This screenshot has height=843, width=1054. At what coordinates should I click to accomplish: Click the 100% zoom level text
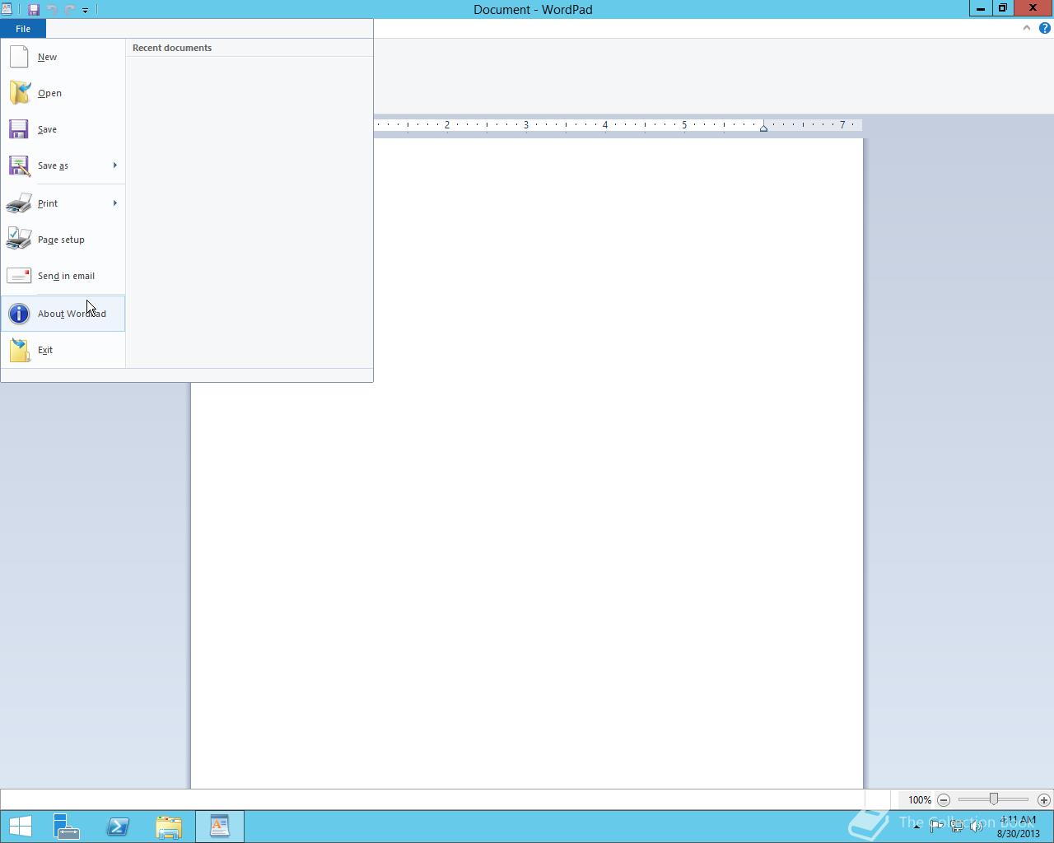pos(920,800)
